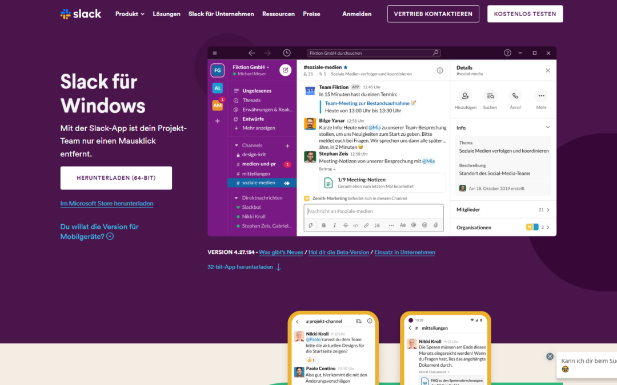Open Ressourcen in the navigation
Screen dimensions: 617x385
point(279,14)
